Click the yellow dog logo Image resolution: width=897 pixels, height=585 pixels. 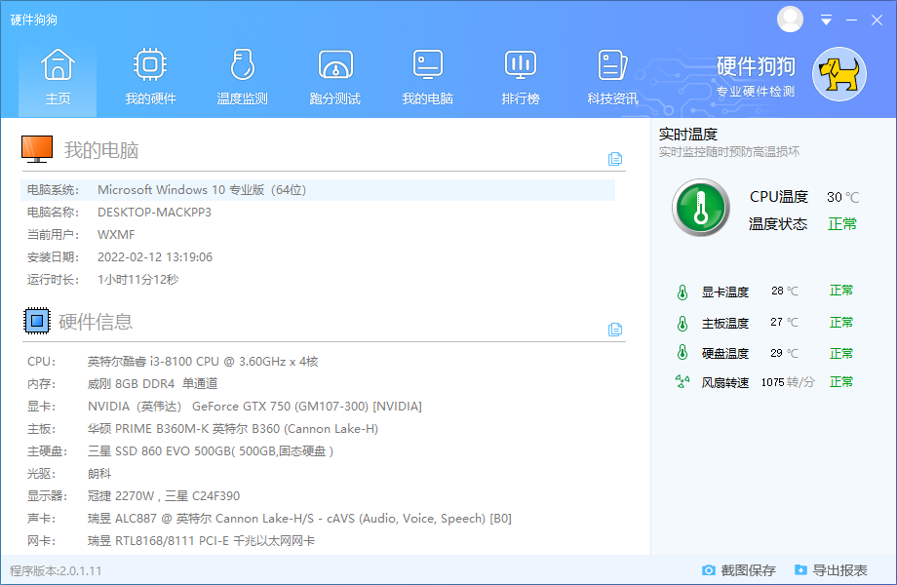(839, 74)
